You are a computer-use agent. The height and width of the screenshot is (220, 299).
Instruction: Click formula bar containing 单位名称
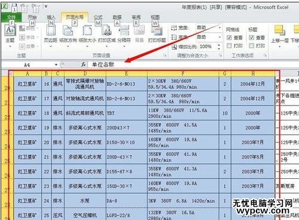point(194,64)
